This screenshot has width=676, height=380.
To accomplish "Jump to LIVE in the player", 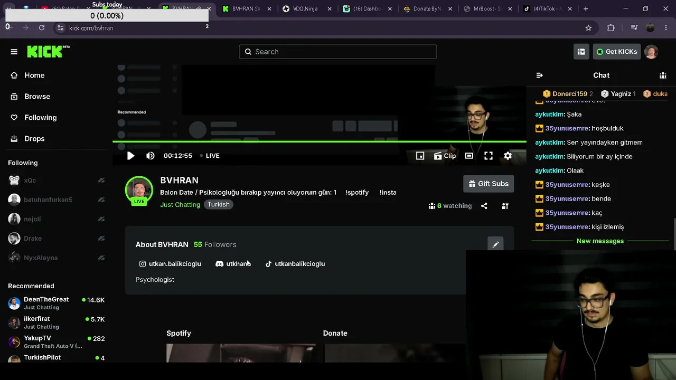I will point(210,156).
